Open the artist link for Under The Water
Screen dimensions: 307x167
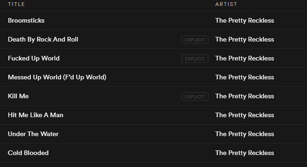[245, 134]
